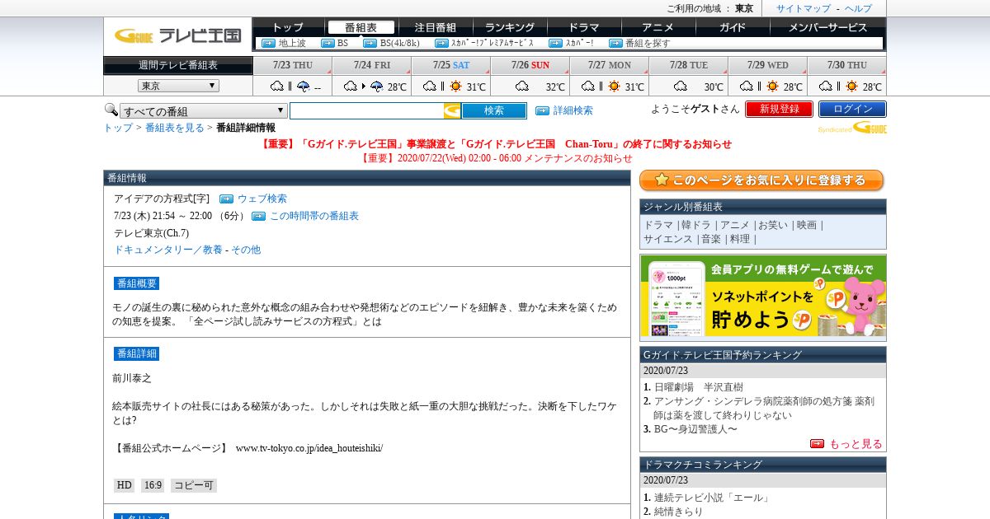Open the ドラマ tab
990x519 pixels.
583,27
